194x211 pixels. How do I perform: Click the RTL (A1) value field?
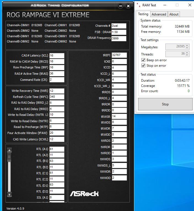coord(57,149)
